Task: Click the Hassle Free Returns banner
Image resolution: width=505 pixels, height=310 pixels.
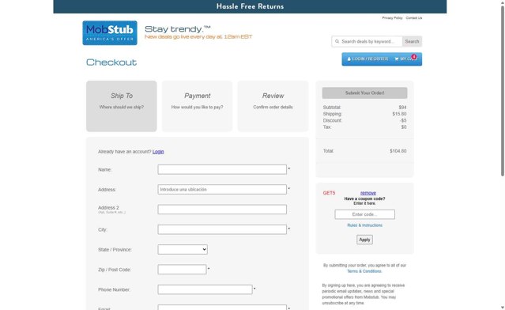Action: coord(250,6)
